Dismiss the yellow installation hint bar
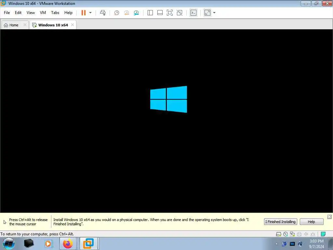This screenshot has height=250, width=333. 329,216
